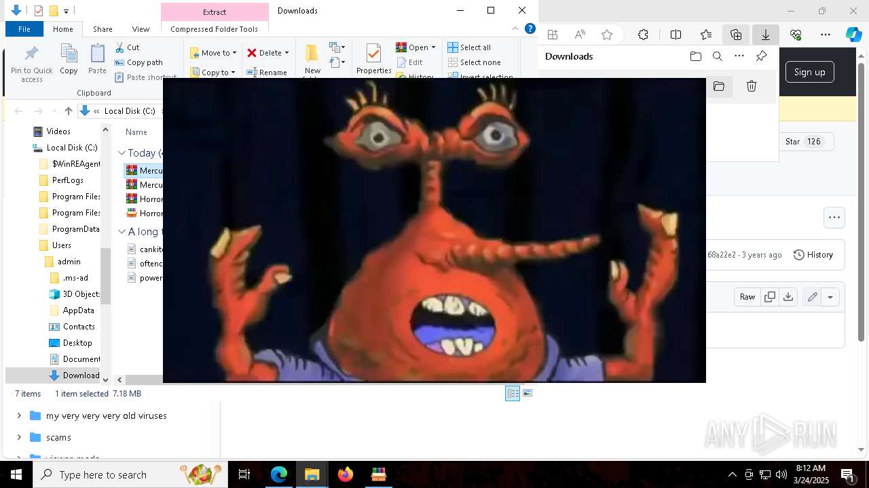Image resolution: width=869 pixels, height=488 pixels.
Task: Click the quick access Properties icon in title bar
Action: point(38,11)
